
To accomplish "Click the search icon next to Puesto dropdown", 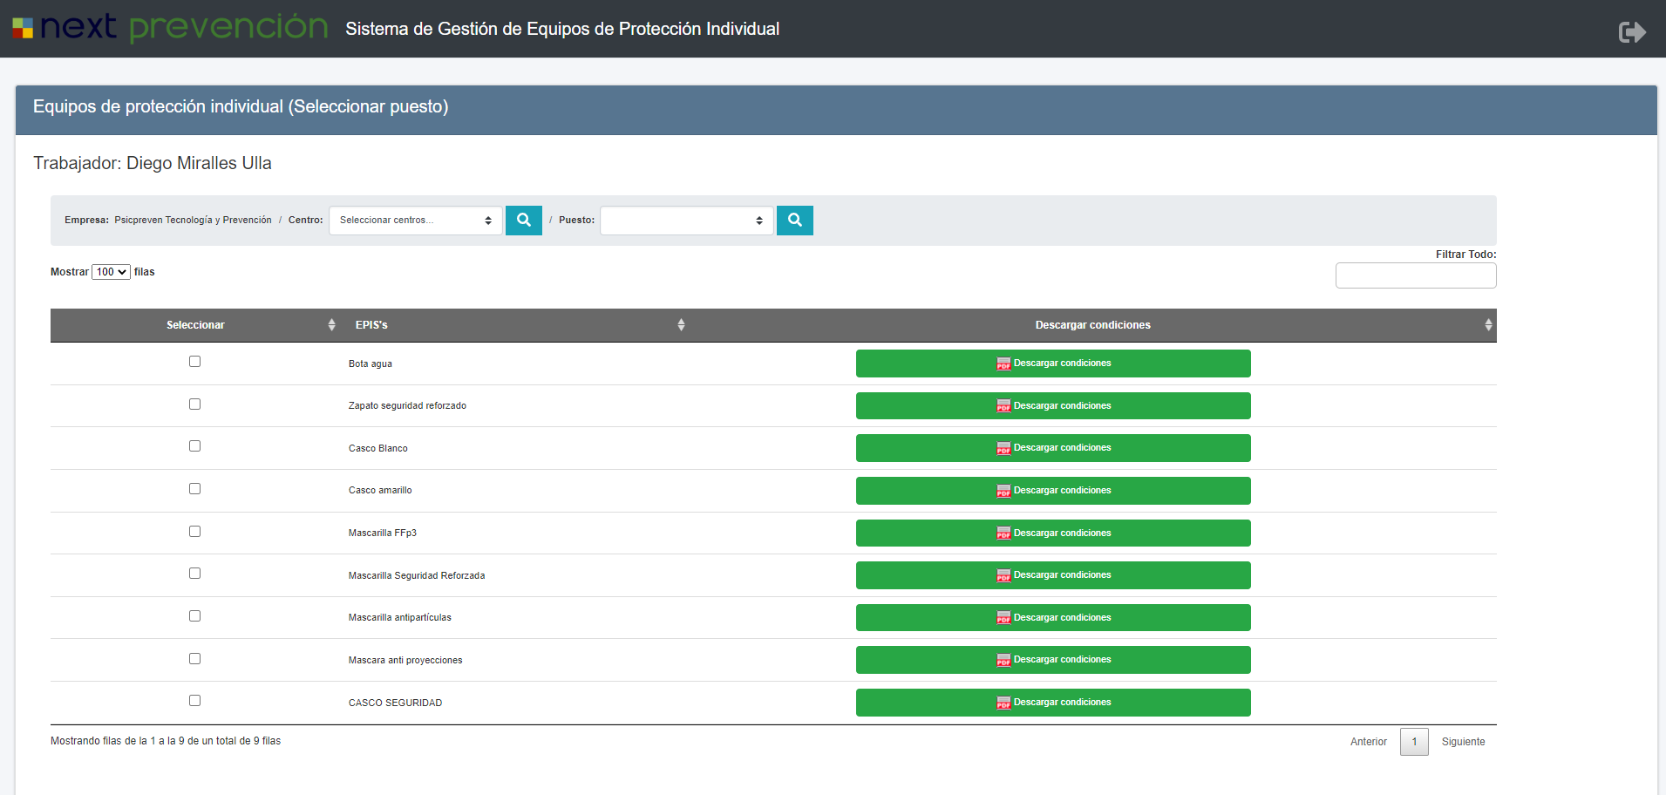I will pyautogui.click(x=794, y=221).
